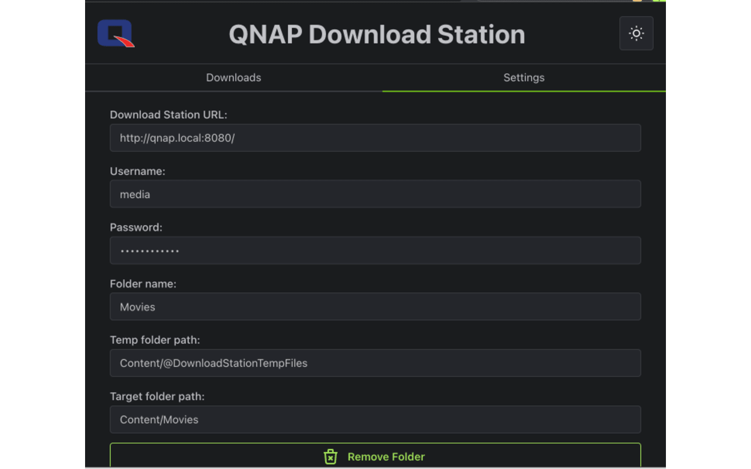Click the Remove Folder button

tap(375, 457)
